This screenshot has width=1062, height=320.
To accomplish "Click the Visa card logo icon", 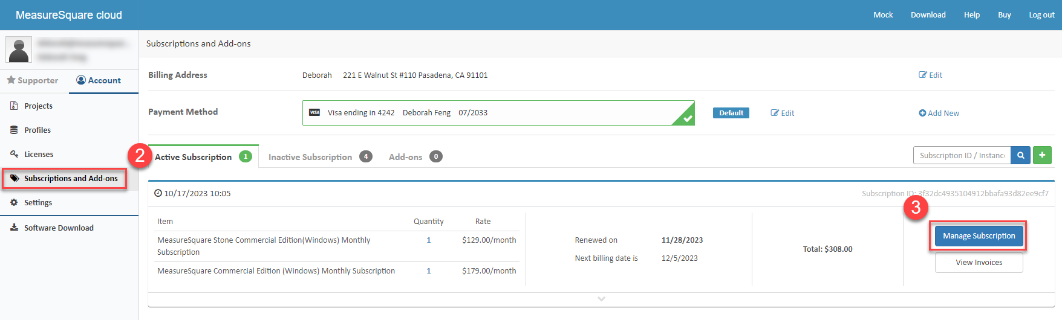I will click(x=314, y=112).
